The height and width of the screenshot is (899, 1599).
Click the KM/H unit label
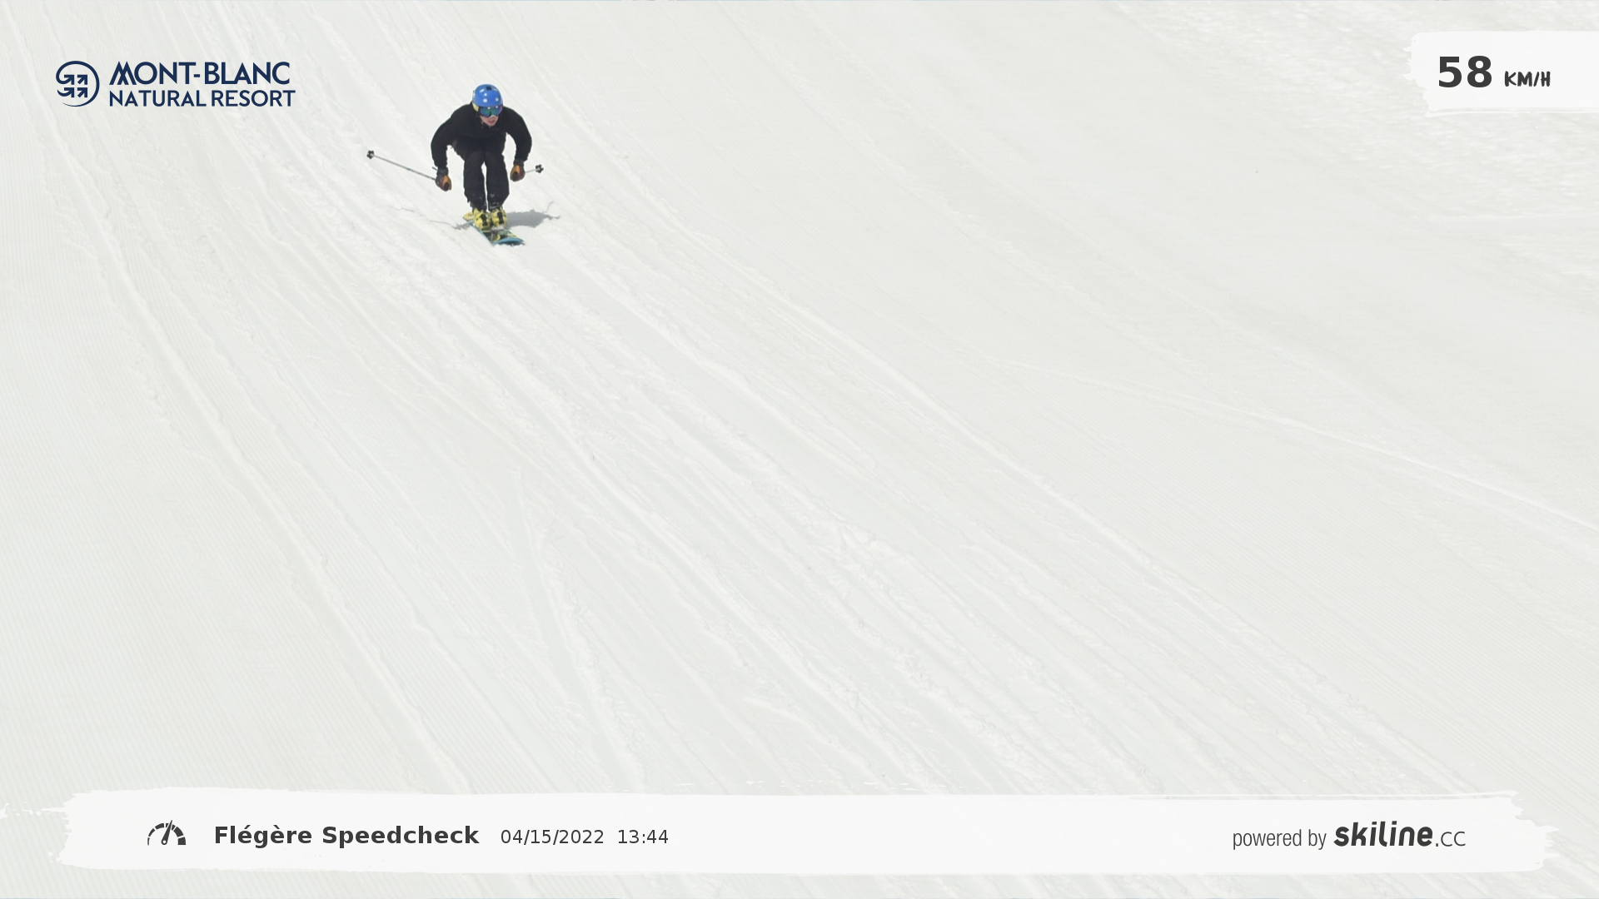tap(1527, 80)
